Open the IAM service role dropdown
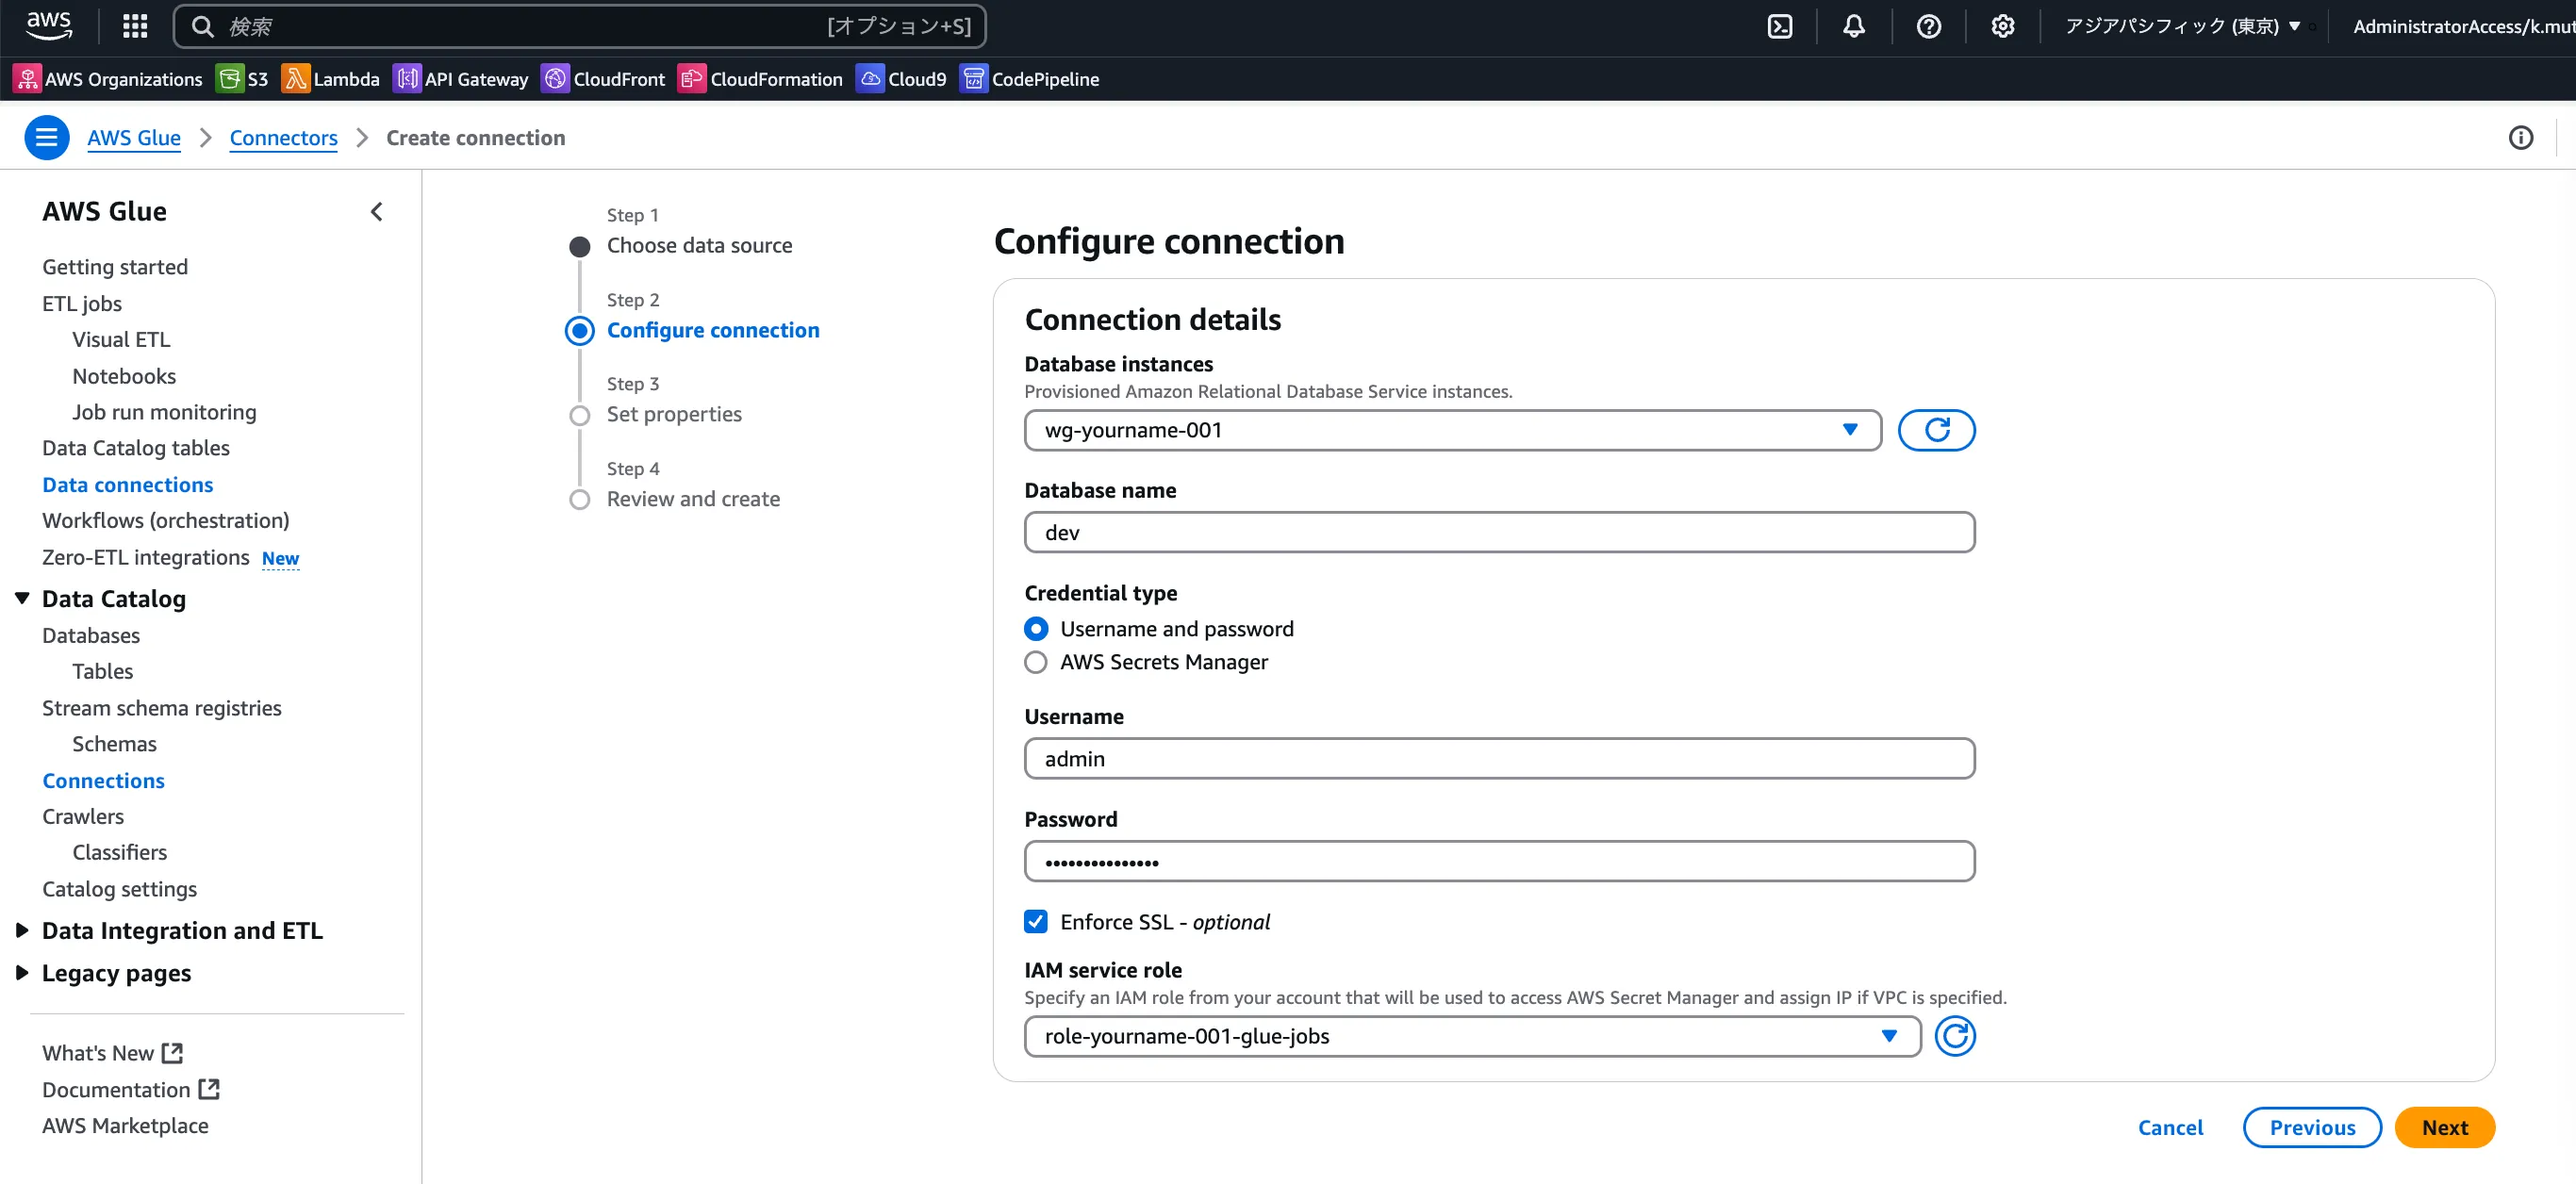 click(1472, 1036)
